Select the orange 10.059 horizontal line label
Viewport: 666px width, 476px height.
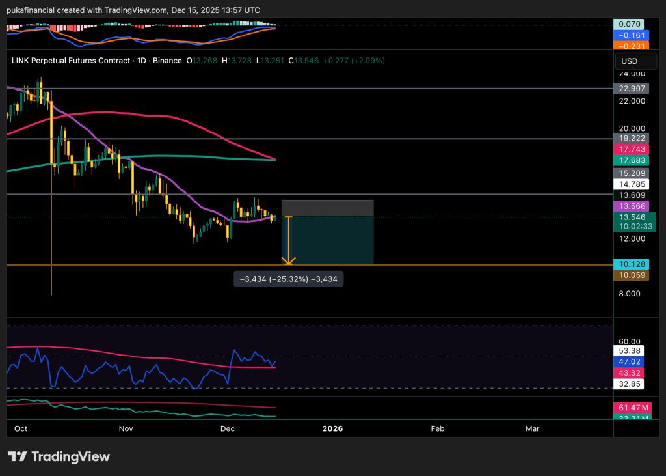click(632, 275)
